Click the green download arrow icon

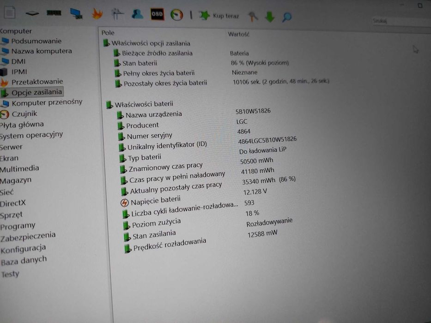(270, 17)
